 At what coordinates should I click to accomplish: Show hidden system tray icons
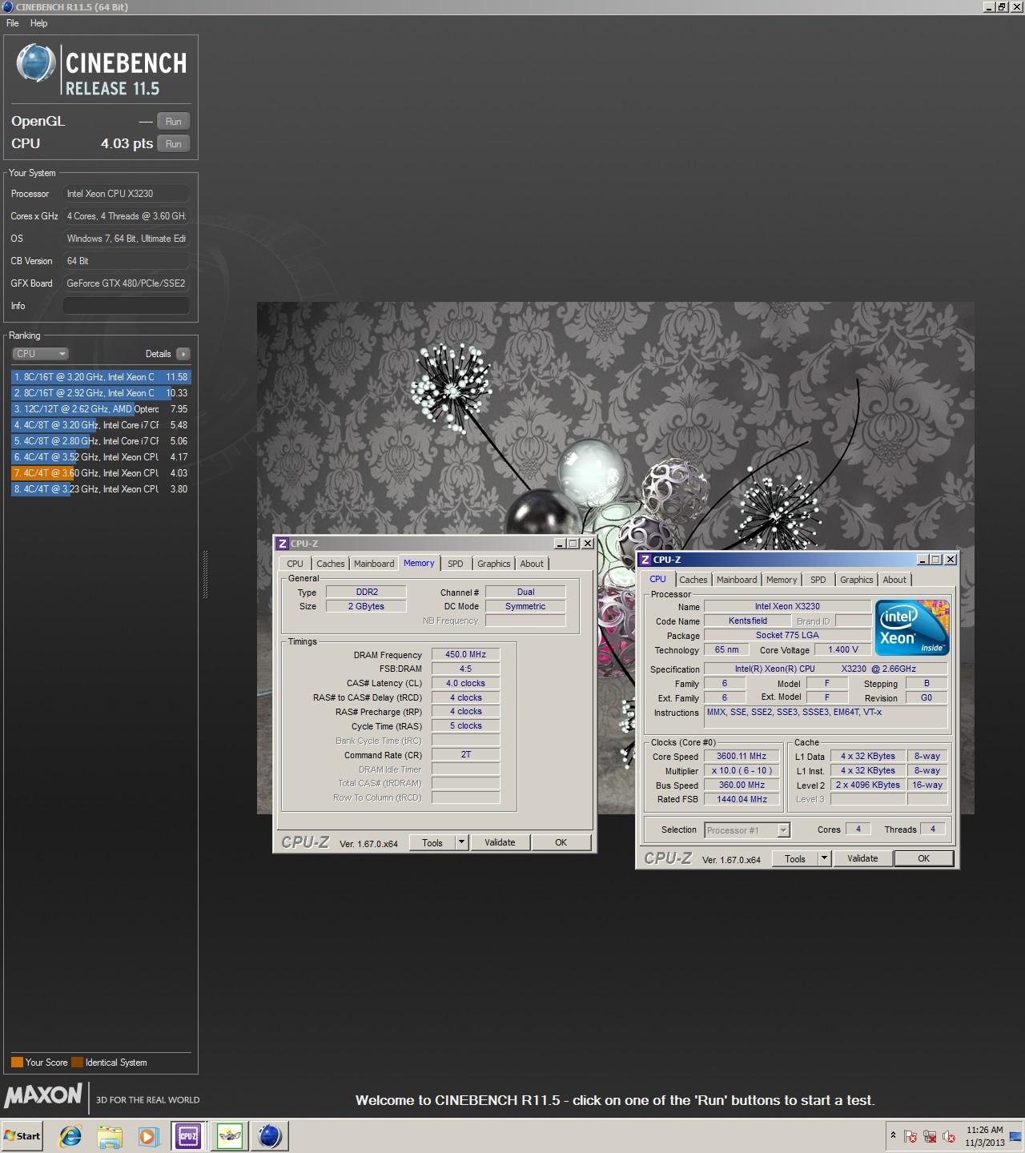click(x=893, y=1135)
